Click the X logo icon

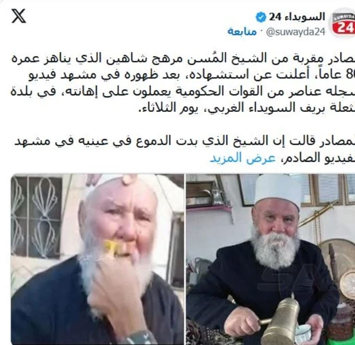click(19, 16)
